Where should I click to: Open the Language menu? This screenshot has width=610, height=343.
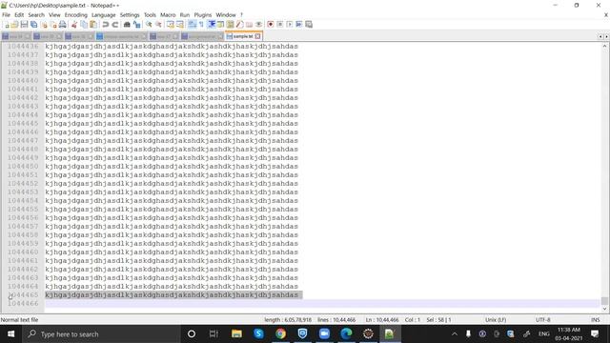104,15
